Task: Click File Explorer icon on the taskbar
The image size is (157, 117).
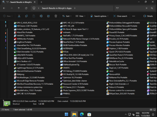Action: point(74,114)
